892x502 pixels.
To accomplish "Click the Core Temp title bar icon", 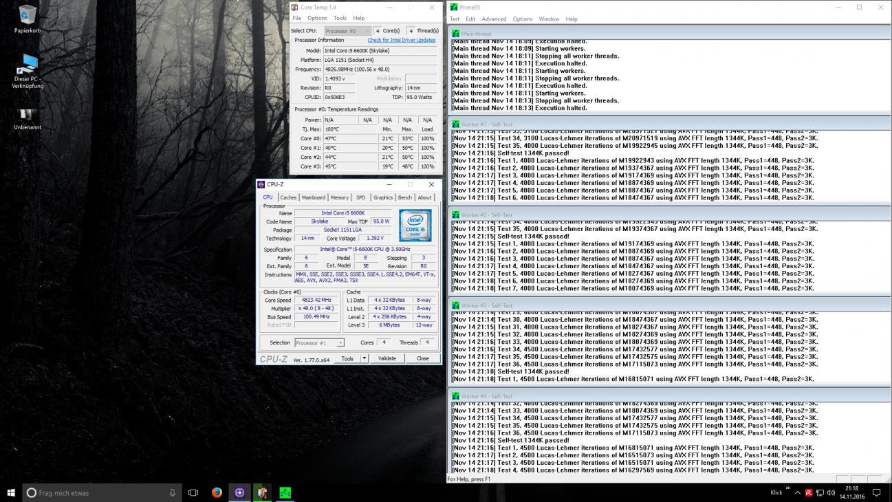I will click(295, 7).
